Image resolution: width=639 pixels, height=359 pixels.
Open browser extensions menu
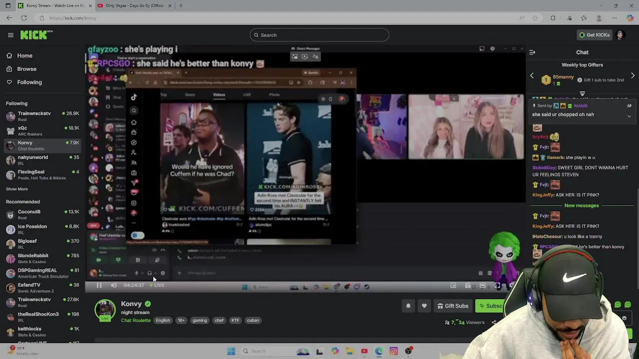pos(553,18)
